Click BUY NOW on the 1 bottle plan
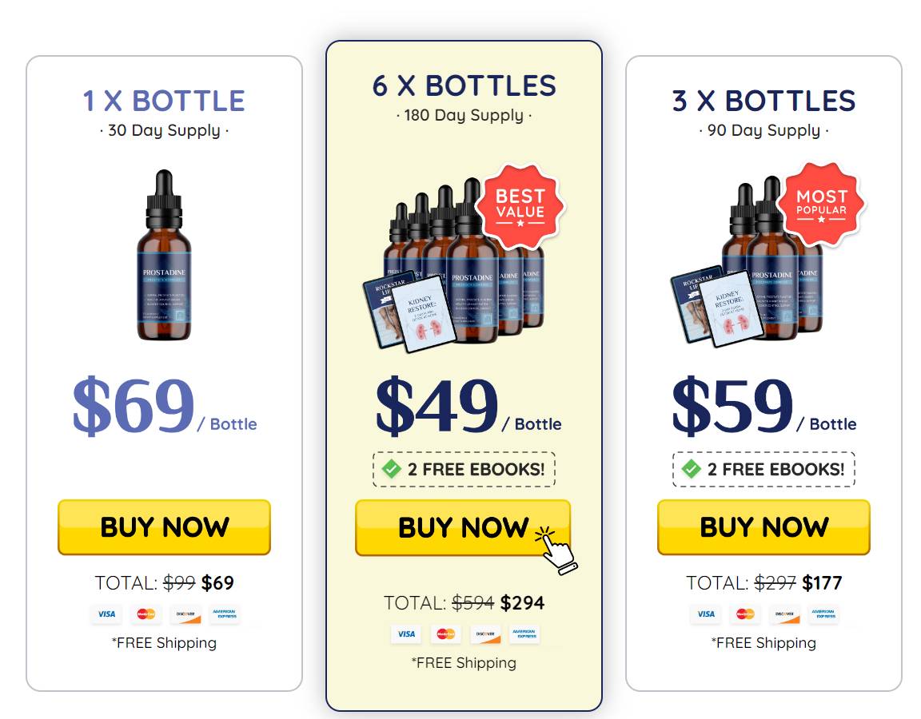Screen dimensions: 921x719 (164, 526)
